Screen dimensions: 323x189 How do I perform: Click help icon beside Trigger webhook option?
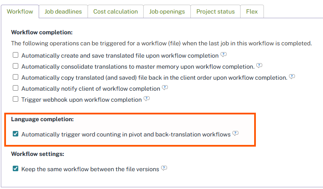click(147, 99)
